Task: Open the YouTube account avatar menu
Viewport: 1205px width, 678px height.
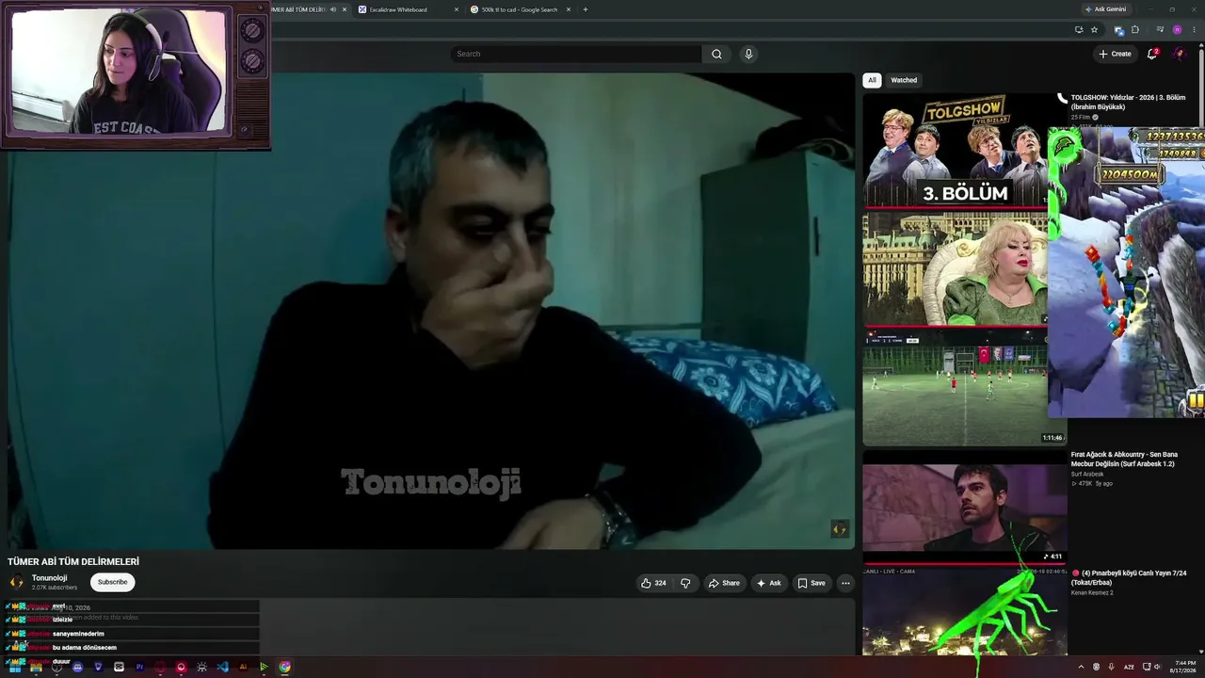Action: point(1179,54)
